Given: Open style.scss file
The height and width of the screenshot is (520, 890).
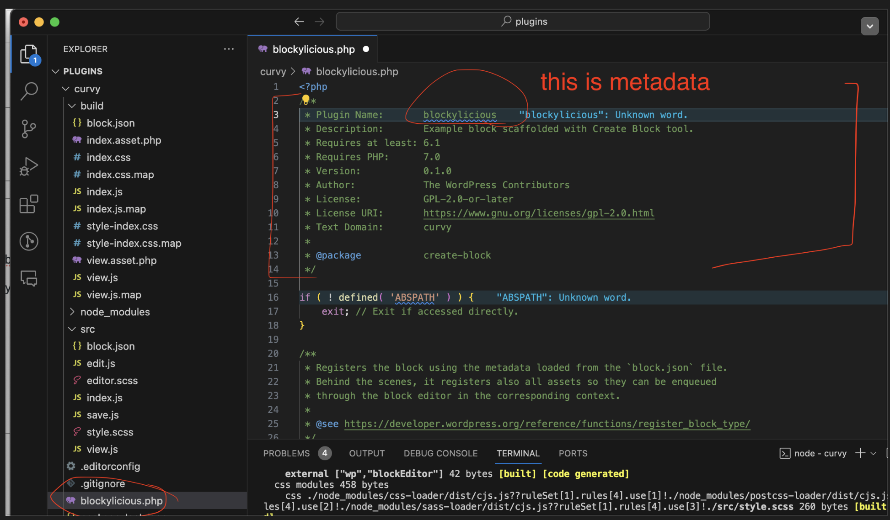Looking at the screenshot, I should tap(110, 432).
